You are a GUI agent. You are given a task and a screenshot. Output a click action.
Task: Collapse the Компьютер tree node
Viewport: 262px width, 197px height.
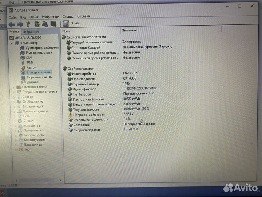pos(12,43)
